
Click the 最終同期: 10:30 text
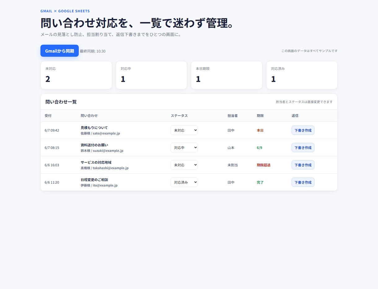93,51
